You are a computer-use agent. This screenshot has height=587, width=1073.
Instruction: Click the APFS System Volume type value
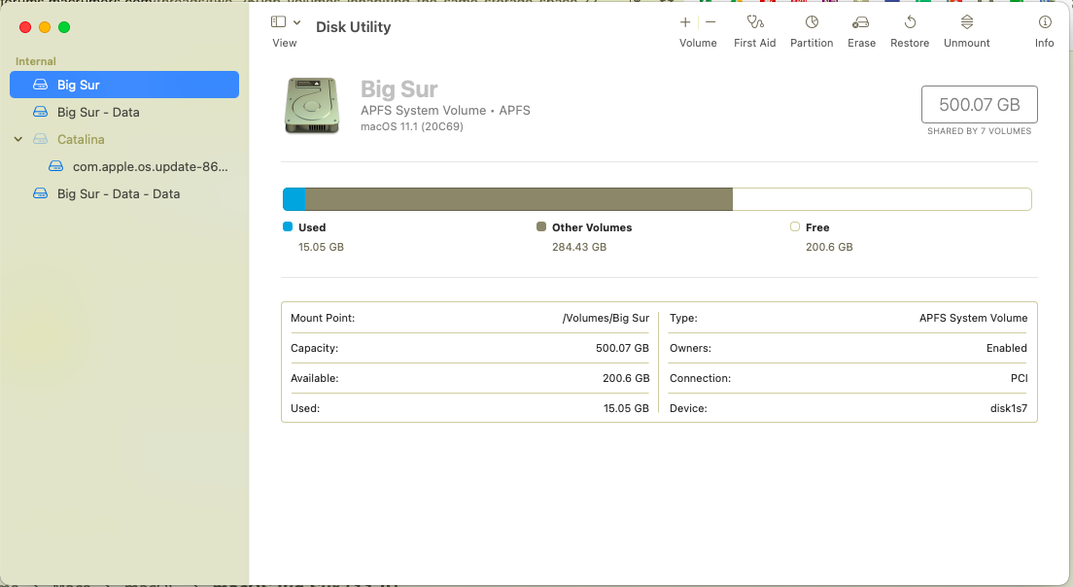click(x=973, y=318)
